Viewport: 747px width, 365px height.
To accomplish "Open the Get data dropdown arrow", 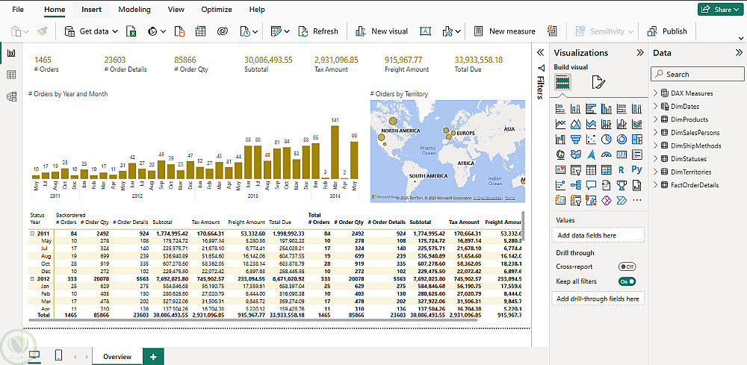I will click(x=115, y=31).
